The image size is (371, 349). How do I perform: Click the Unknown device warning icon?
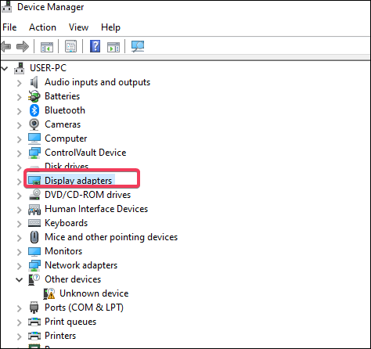[49, 293]
